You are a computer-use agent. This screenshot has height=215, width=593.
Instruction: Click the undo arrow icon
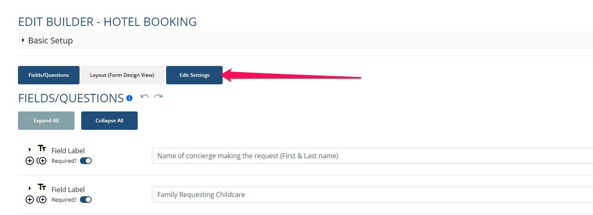pos(145,96)
